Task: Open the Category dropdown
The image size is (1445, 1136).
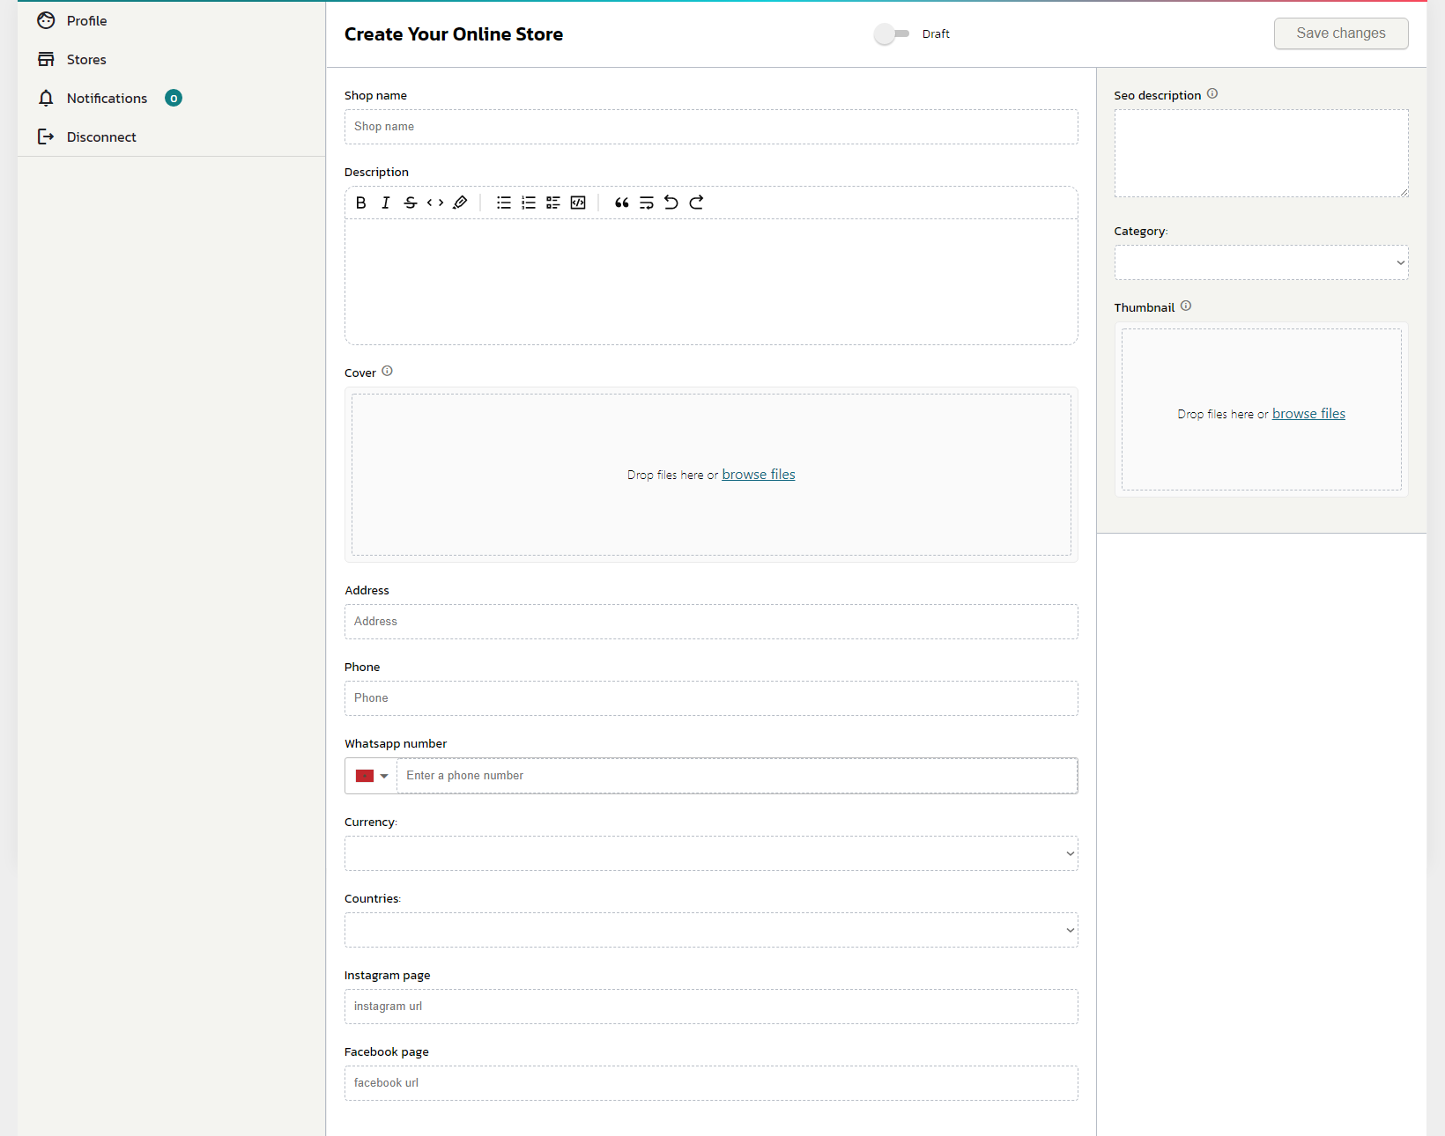Action: point(1261,262)
